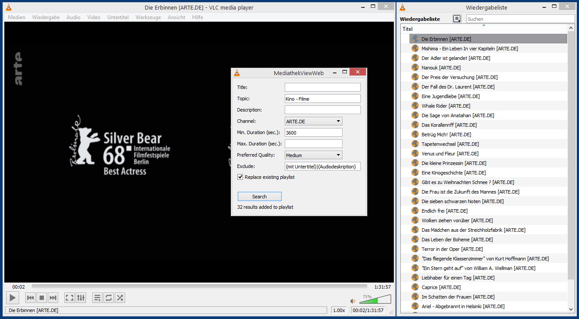Click icon next to Endlich frei
Viewport: 579px width, 319px height.
pos(415,210)
